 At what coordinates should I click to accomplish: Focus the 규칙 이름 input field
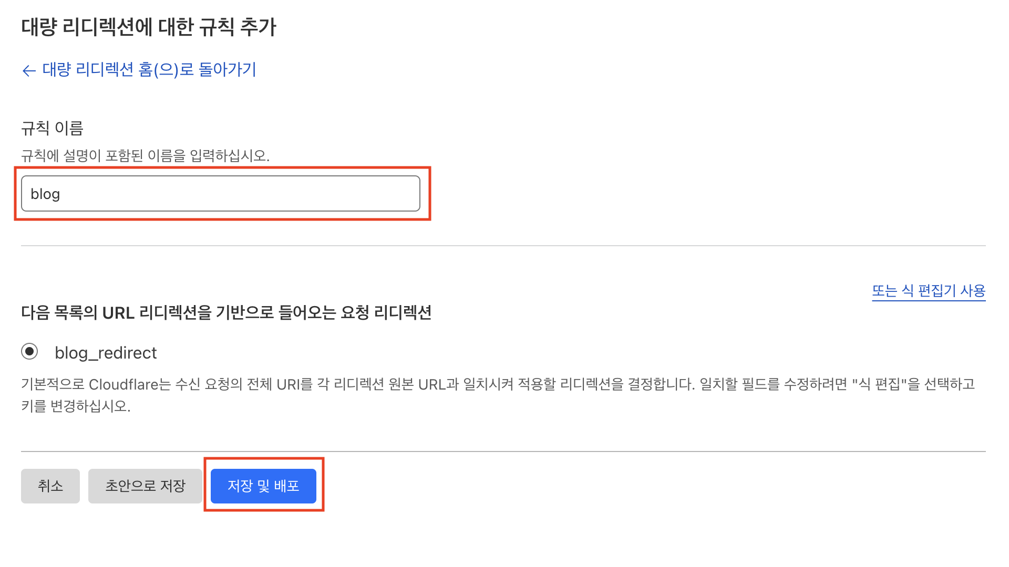pyautogui.click(x=221, y=194)
